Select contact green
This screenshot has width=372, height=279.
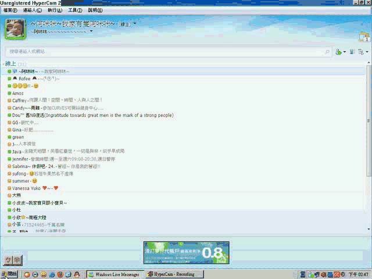tap(16, 137)
